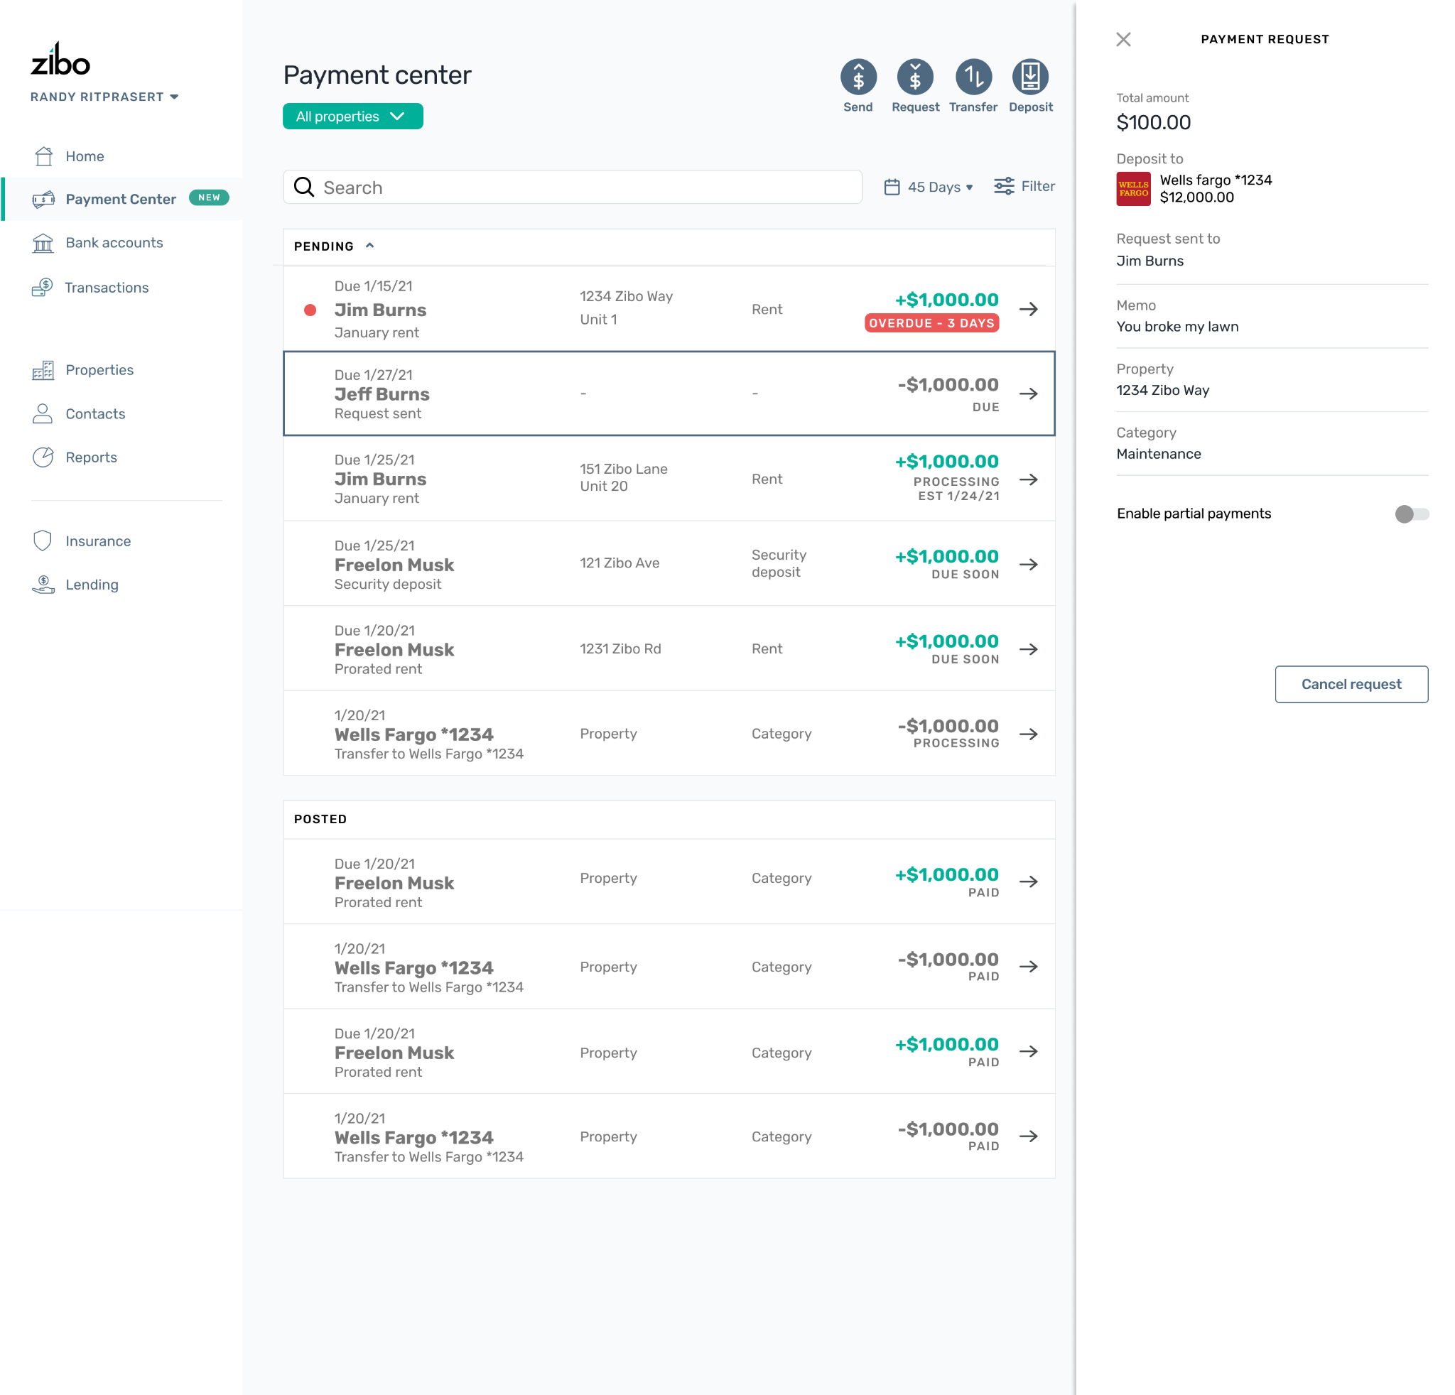The width and height of the screenshot is (1455, 1395).
Task: Open Reports from the sidebar
Action: click(x=92, y=457)
